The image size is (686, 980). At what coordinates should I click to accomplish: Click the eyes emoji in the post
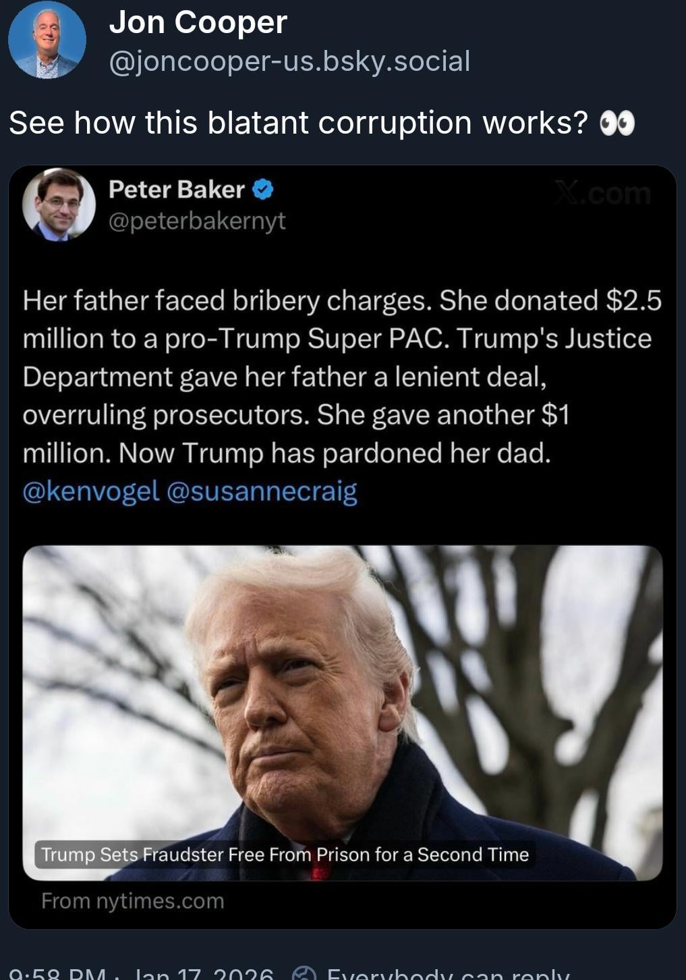click(x=617, y=124)
